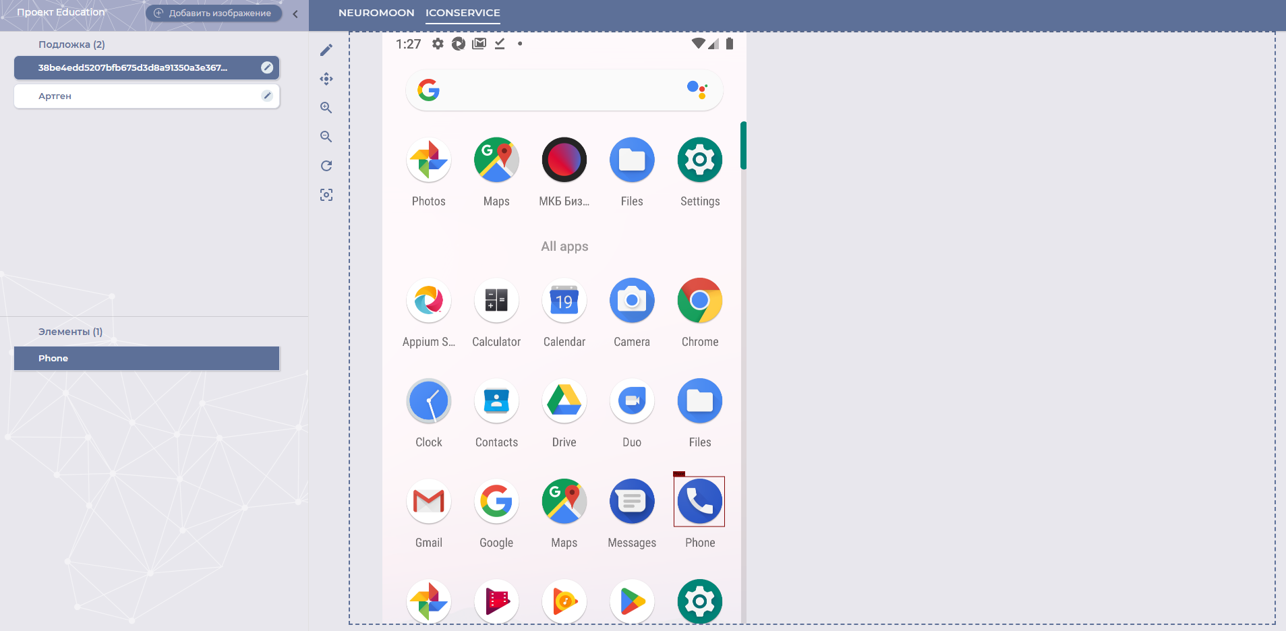Screen dimensions: 1286x631
Task: Open the Contacts app icon
Action: tap(496, 401)
